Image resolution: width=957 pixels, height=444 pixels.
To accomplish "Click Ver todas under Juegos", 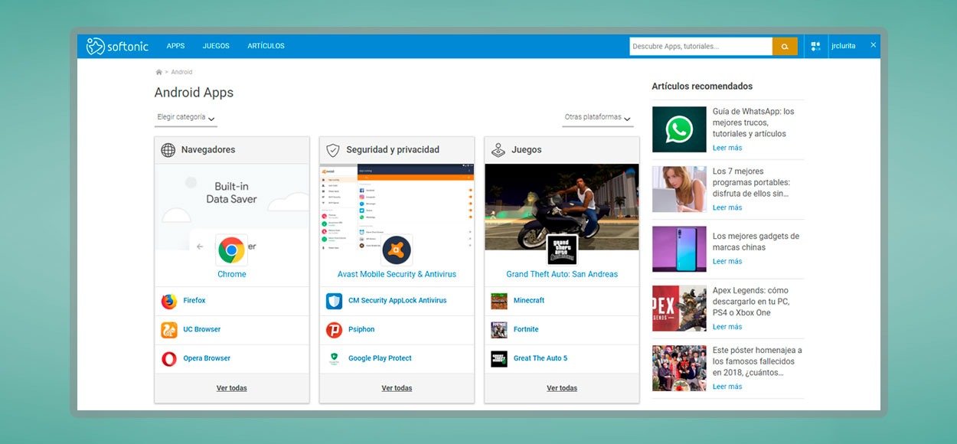I will (562, 388).
